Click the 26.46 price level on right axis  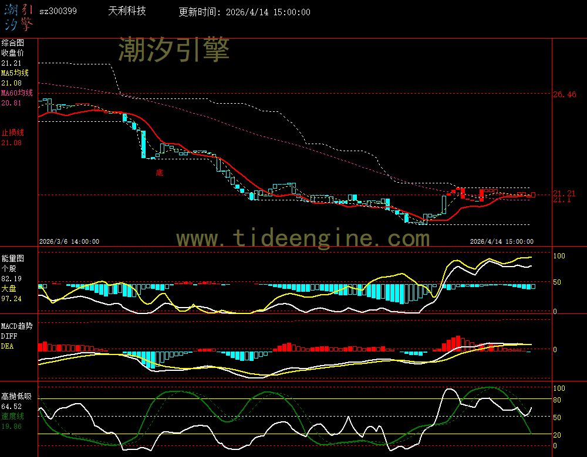[x=564, y=94]
